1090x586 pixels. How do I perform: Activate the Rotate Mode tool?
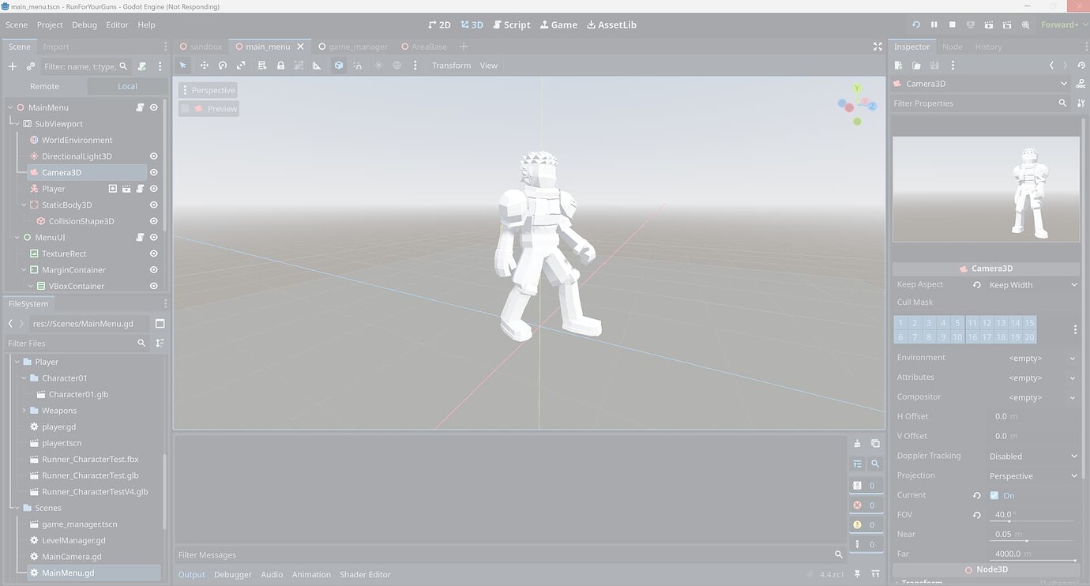point(223,66)
